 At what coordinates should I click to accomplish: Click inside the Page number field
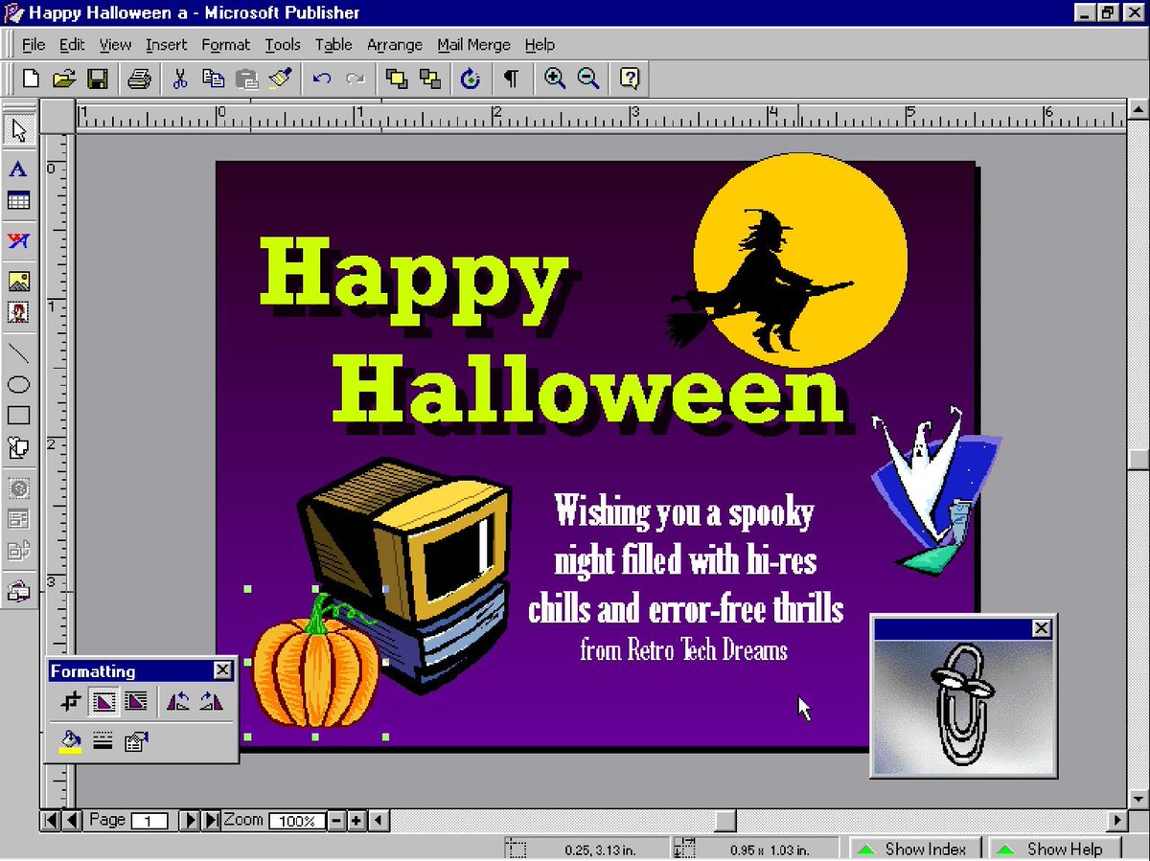(x=151, y=821)
